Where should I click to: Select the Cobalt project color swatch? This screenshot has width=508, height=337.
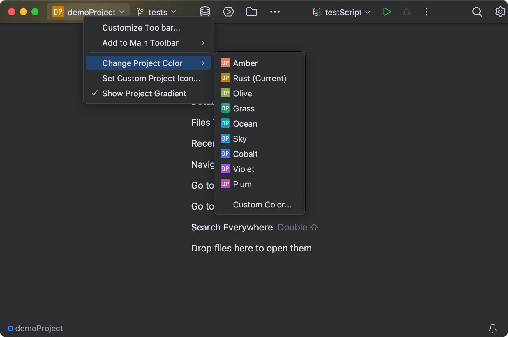click(246, 154)
